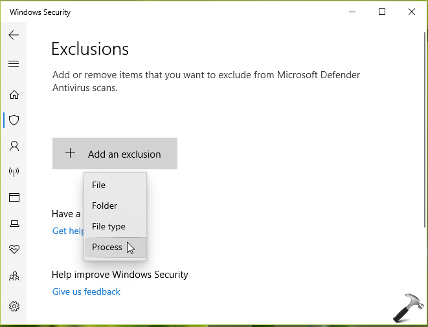428x327 pixels.
Task: Open Account protection person icon
Action: click(x=14, y=146)
